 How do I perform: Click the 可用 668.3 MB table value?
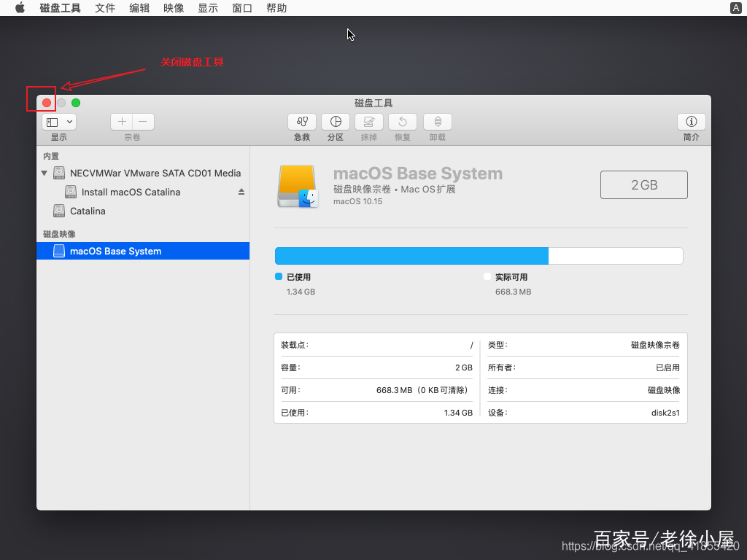coord(423,391)
